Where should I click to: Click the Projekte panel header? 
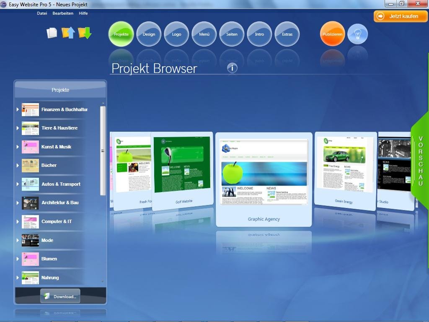[60, 90]
